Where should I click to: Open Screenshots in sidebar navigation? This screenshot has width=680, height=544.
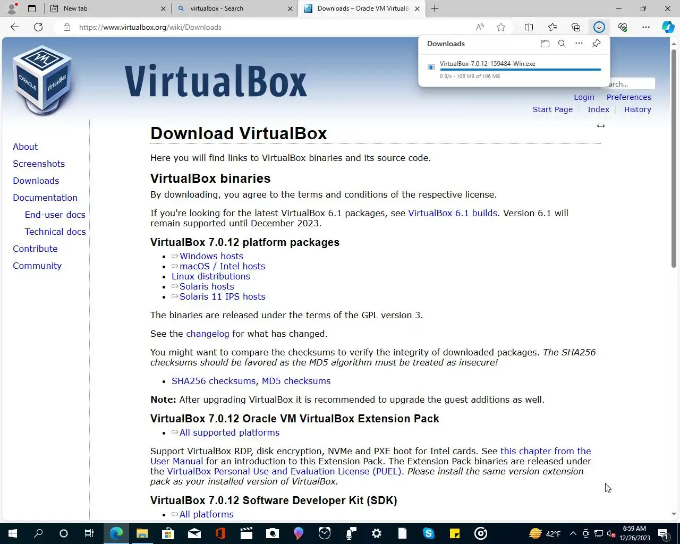[39, 164]
